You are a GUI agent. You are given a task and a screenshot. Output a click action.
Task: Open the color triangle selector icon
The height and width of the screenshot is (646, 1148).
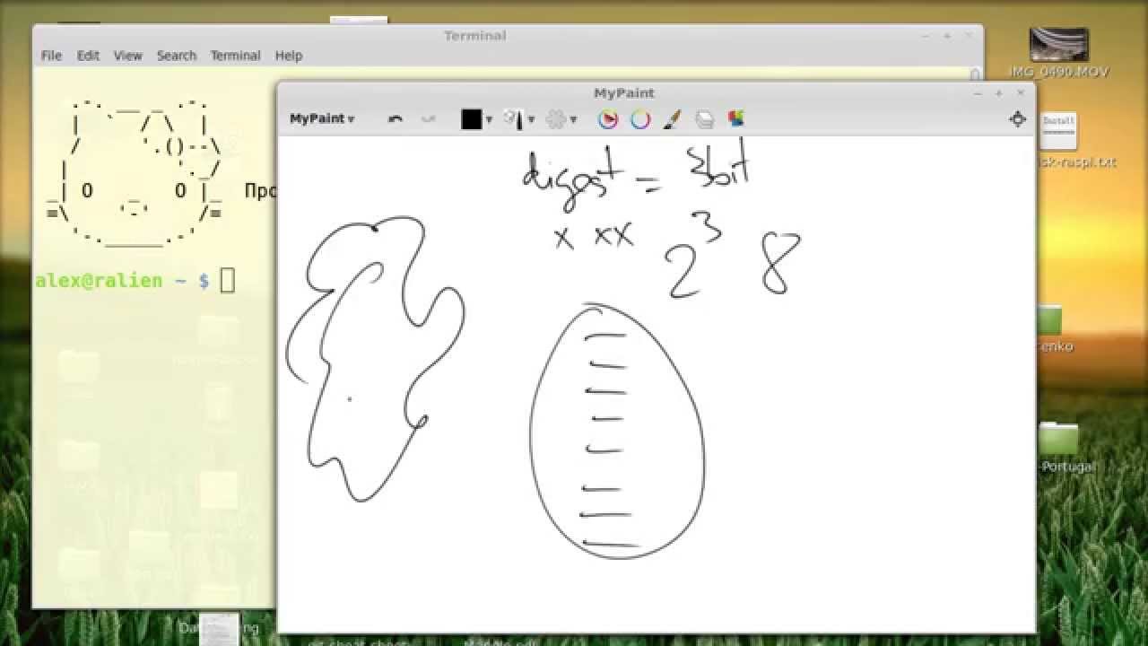[608, 119]
